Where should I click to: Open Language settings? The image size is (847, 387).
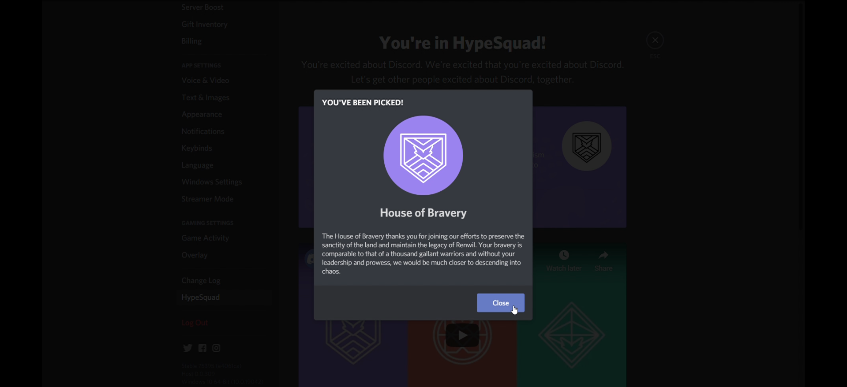(x=197, y=165)
